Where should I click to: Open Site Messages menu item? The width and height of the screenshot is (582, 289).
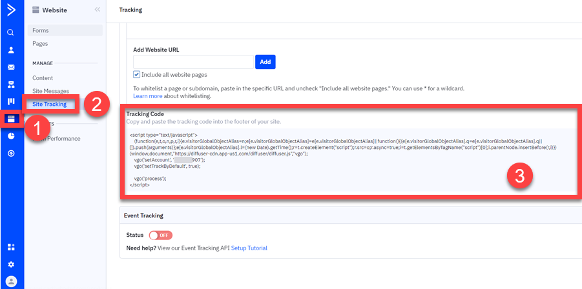click(51, 91)
